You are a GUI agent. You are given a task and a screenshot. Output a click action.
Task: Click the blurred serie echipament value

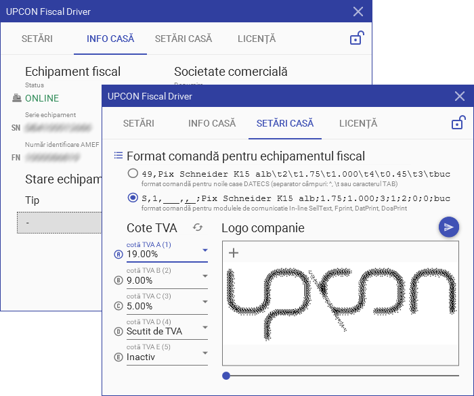58,127
